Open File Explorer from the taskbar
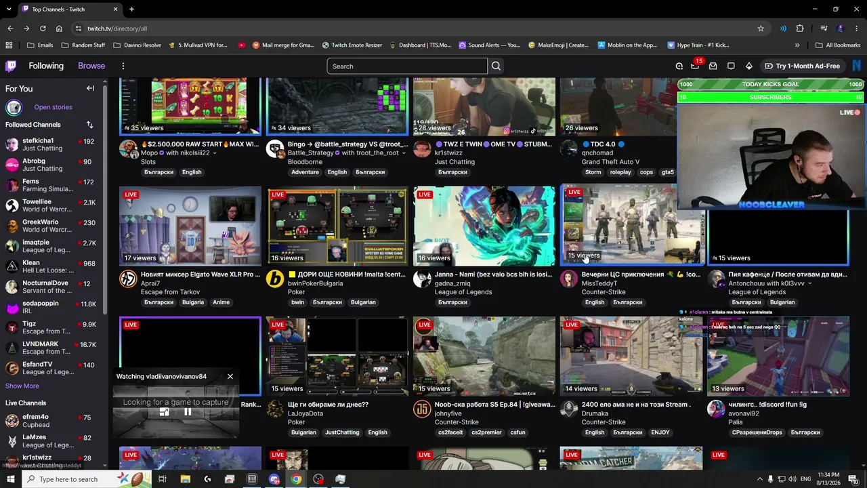Image resolution: width=867 pixels, height=488 pixels. click(185, 479)
